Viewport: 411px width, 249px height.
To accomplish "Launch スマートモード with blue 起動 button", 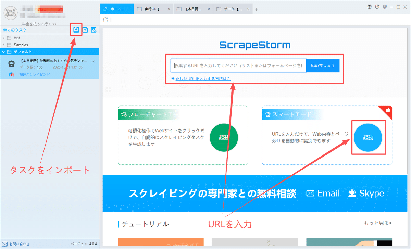I will 368,137.
